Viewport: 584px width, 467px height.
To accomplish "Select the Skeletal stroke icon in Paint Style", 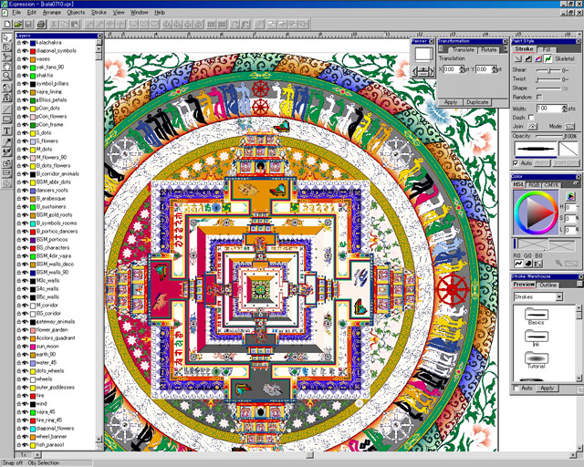I will [547, 59].
